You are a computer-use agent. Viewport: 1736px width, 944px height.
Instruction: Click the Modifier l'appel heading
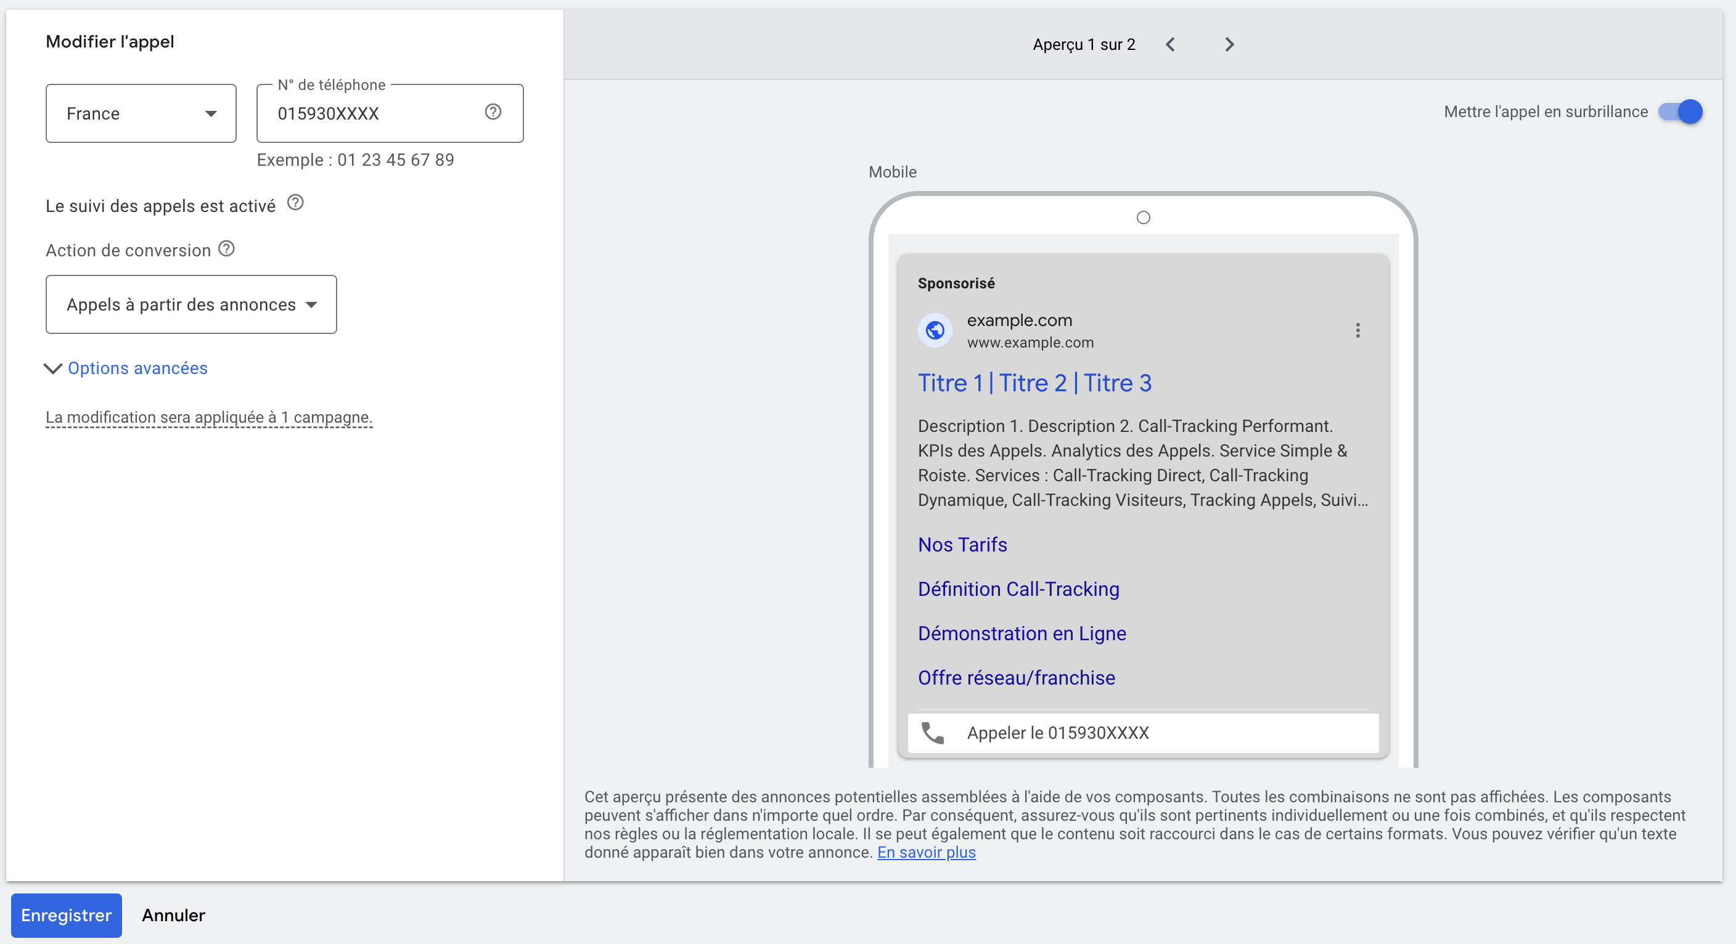click(110, 42)
